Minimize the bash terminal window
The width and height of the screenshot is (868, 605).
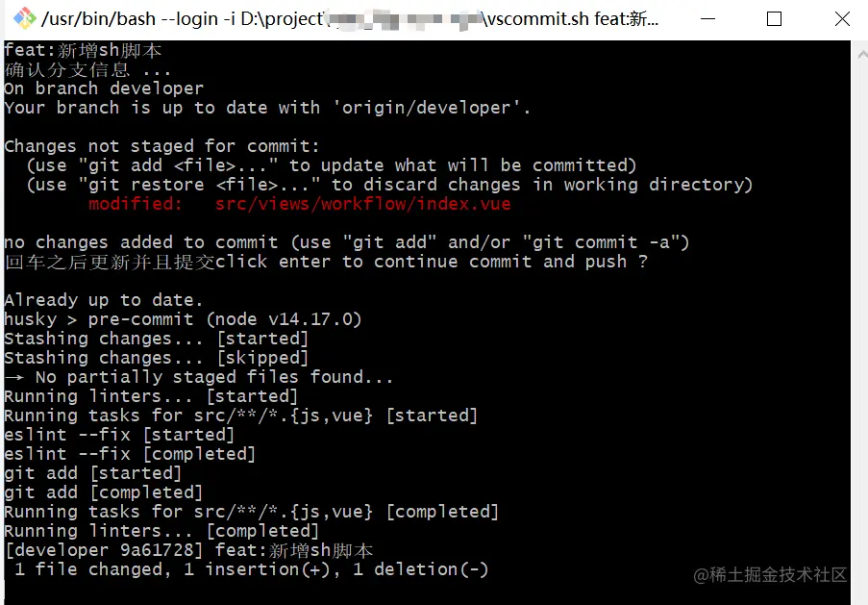pyautogui.click(x=708, y=19)
